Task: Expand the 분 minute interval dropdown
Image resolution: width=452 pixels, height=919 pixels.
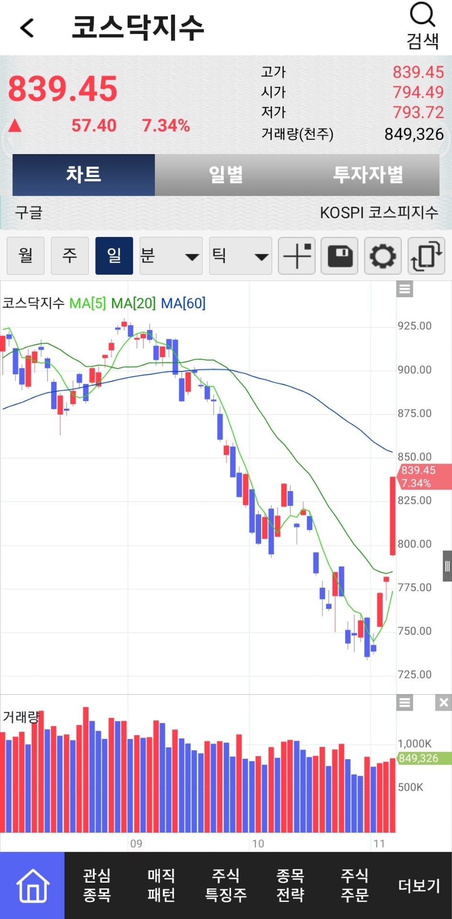Action: (x=171, y=256)
